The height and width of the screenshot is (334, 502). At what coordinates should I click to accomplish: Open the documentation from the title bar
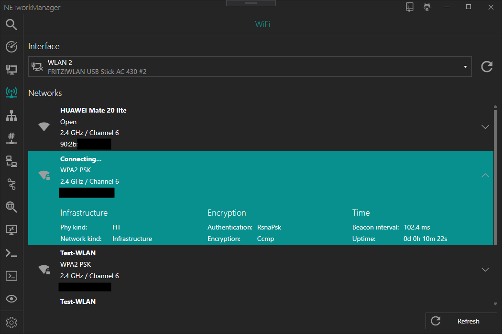[409, 7]
